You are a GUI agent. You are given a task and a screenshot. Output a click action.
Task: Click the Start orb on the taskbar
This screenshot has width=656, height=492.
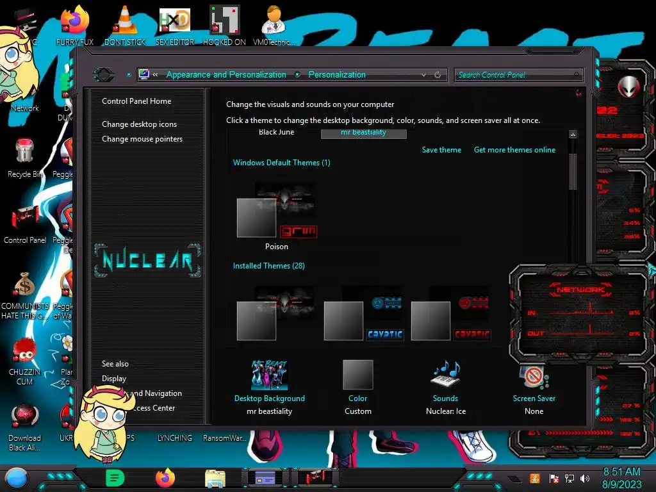[17, 478]
